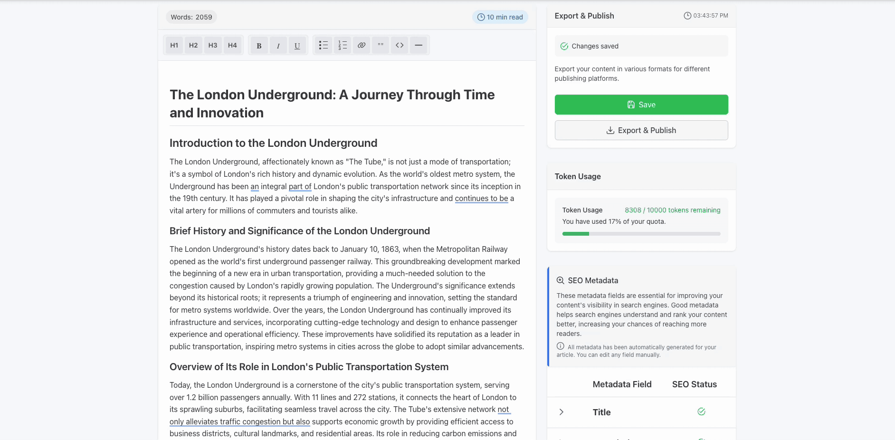Toggle bold formatting

tap(259, 46)
